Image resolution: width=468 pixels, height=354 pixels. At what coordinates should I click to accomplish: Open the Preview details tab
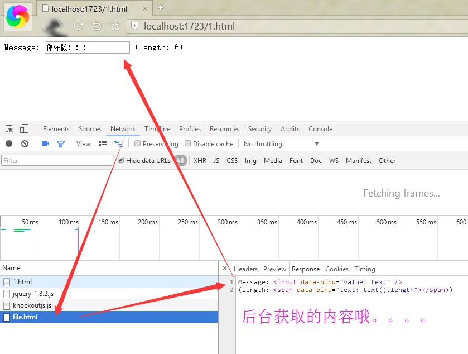pos(274,269)
